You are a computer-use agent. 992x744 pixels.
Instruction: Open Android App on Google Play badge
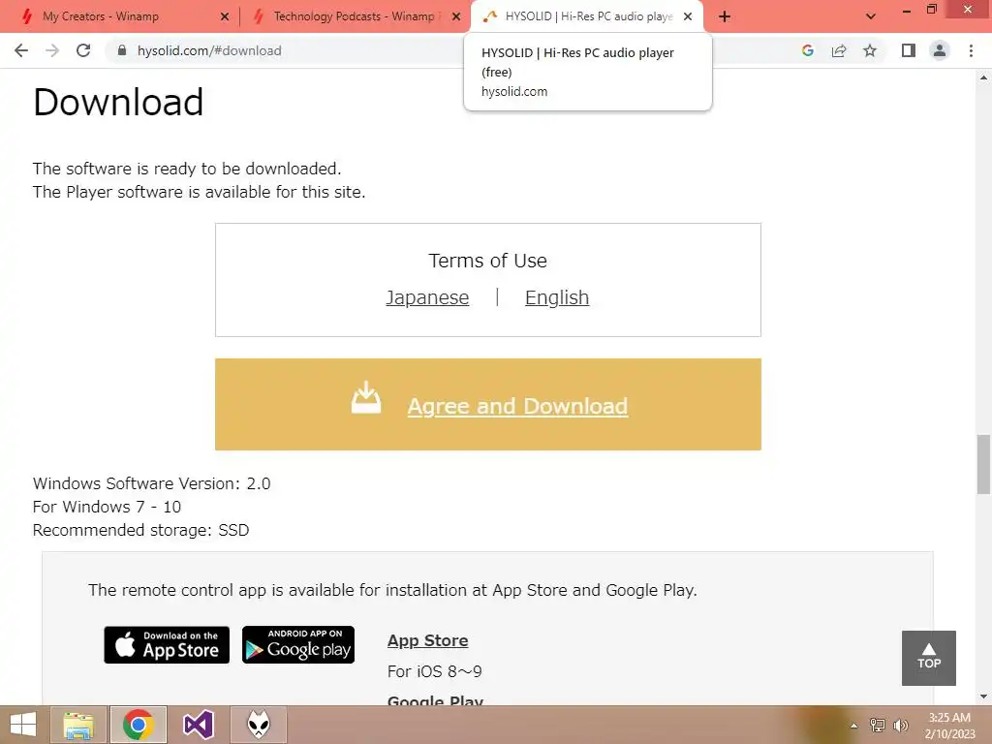(298, 644)
